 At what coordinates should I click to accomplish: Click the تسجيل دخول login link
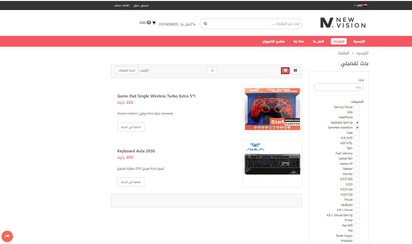coord(141,5)
